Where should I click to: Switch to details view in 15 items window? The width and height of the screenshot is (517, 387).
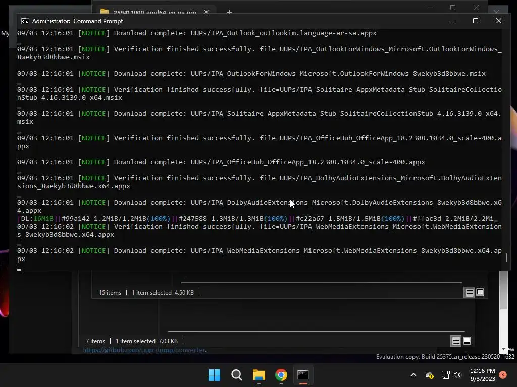point(469,292)
